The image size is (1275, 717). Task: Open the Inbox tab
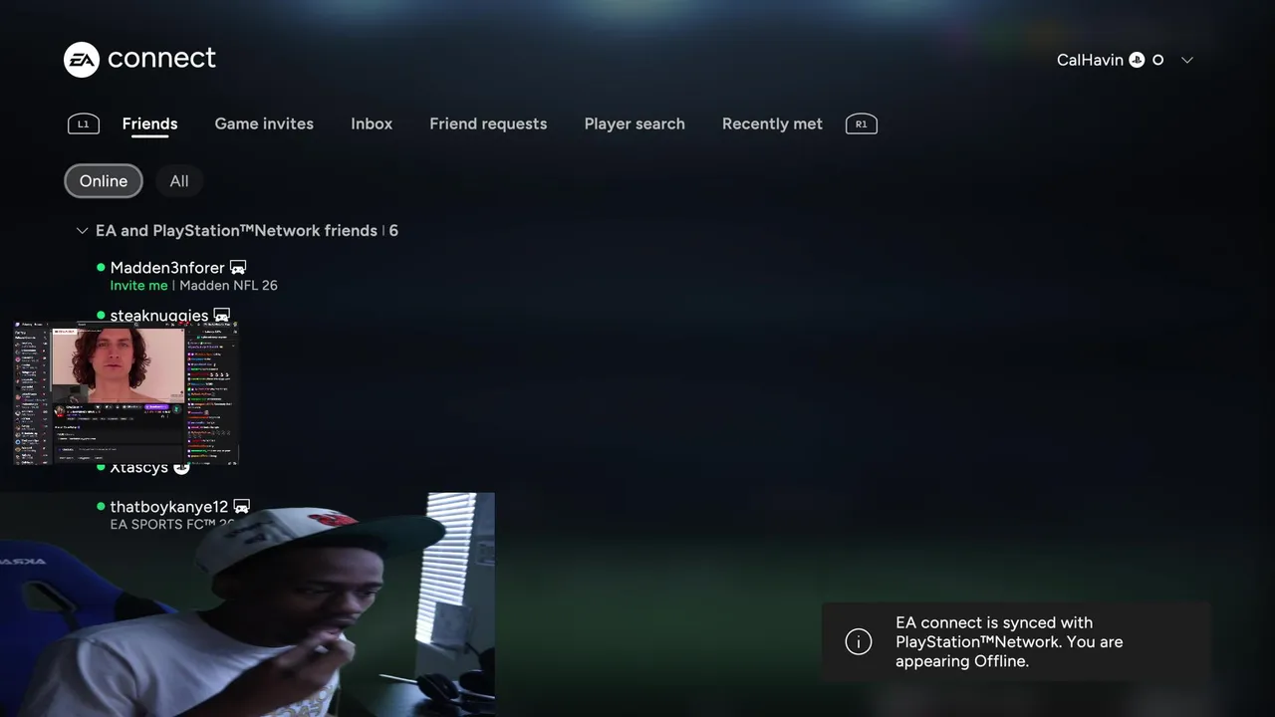[x=372, y=124]
